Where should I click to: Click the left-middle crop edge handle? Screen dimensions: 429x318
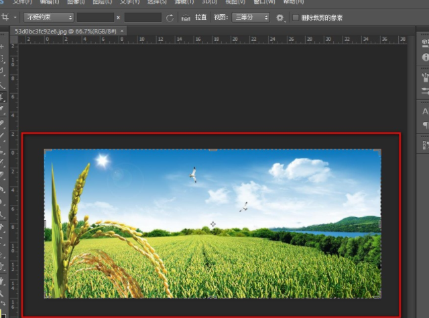pyautogui.click(x=45, y=224)
